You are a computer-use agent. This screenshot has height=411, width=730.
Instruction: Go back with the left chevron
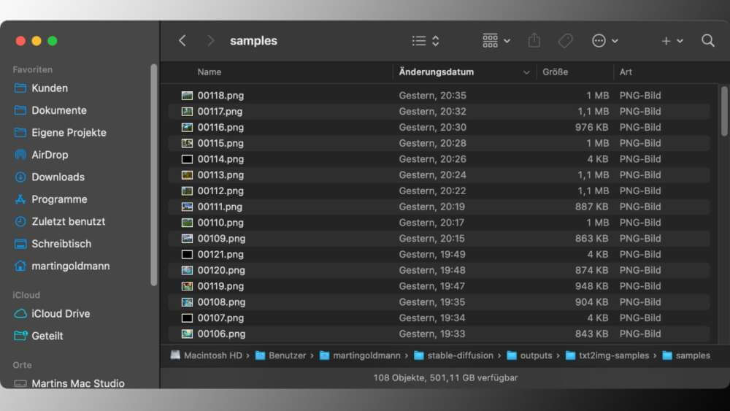click(x=182, y=41)
